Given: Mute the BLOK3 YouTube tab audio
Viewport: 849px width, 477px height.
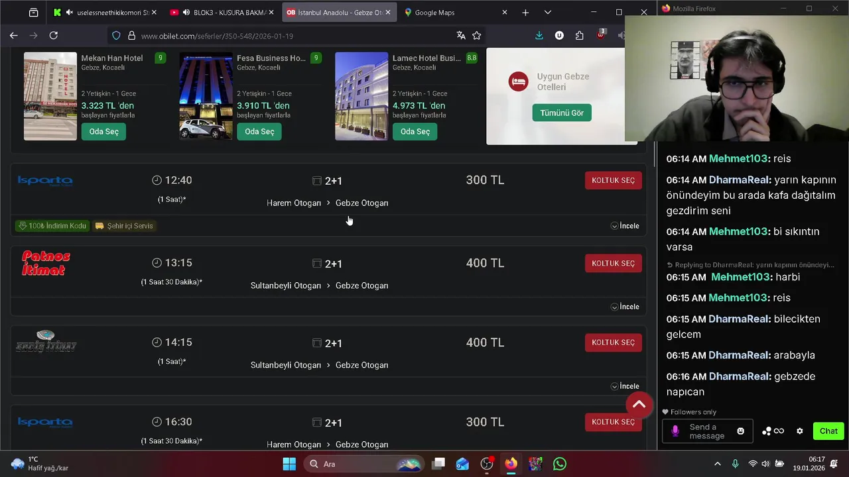Looking at the screenshot, I should click(x=186, y=13).
